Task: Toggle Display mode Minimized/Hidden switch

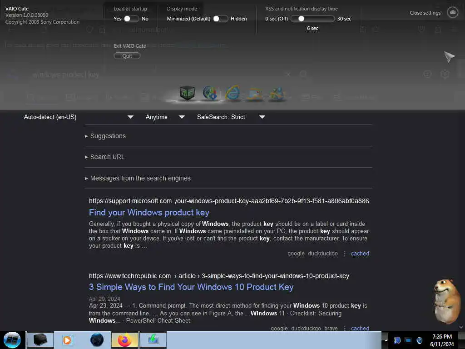Action: [x=221, y=19]
